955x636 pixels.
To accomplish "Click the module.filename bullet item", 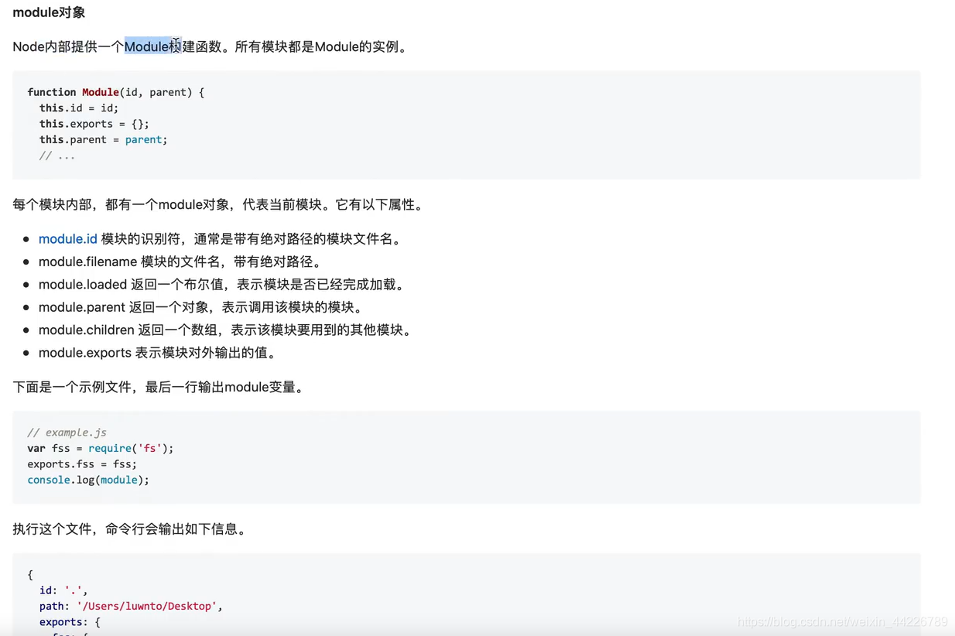I will point(180,262).
